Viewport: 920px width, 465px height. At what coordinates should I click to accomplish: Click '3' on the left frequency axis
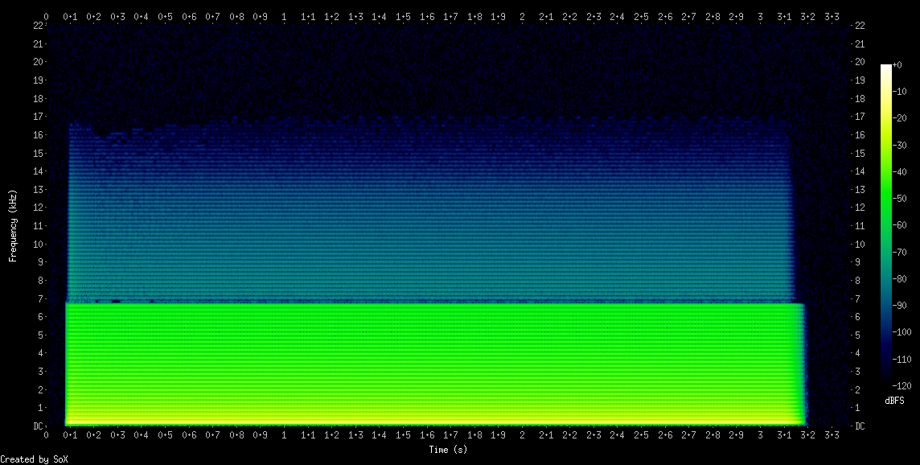[40, 372]
